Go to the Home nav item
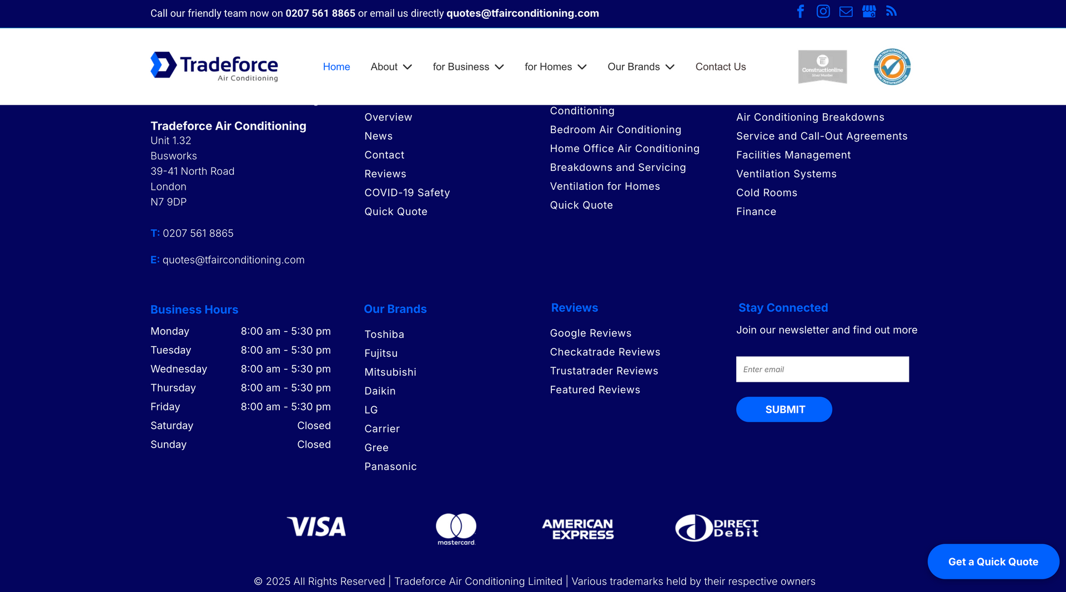Screen dimensions: 1066x592 pyautogui.click(x=336, y=67)
